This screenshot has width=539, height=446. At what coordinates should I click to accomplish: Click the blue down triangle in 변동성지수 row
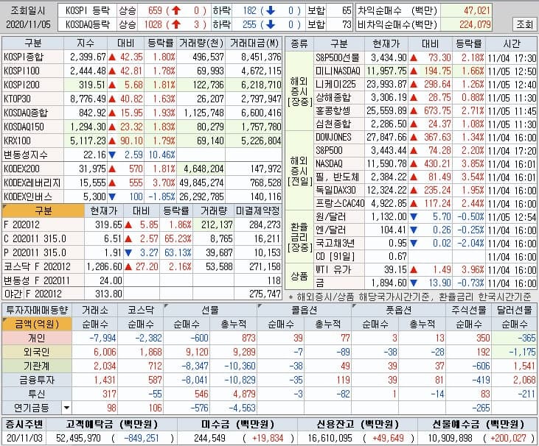(112, 155)
